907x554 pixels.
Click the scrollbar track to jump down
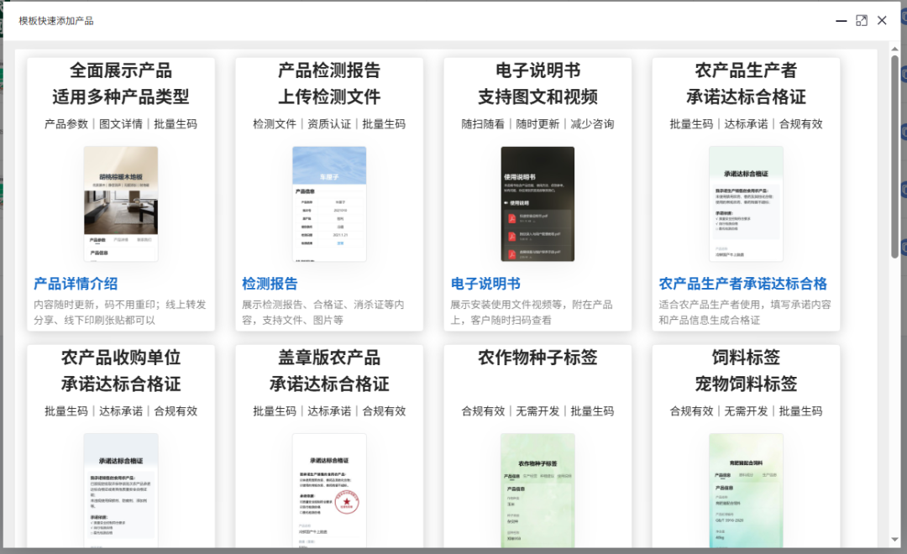pyautogui.click(x=895, y=378)
